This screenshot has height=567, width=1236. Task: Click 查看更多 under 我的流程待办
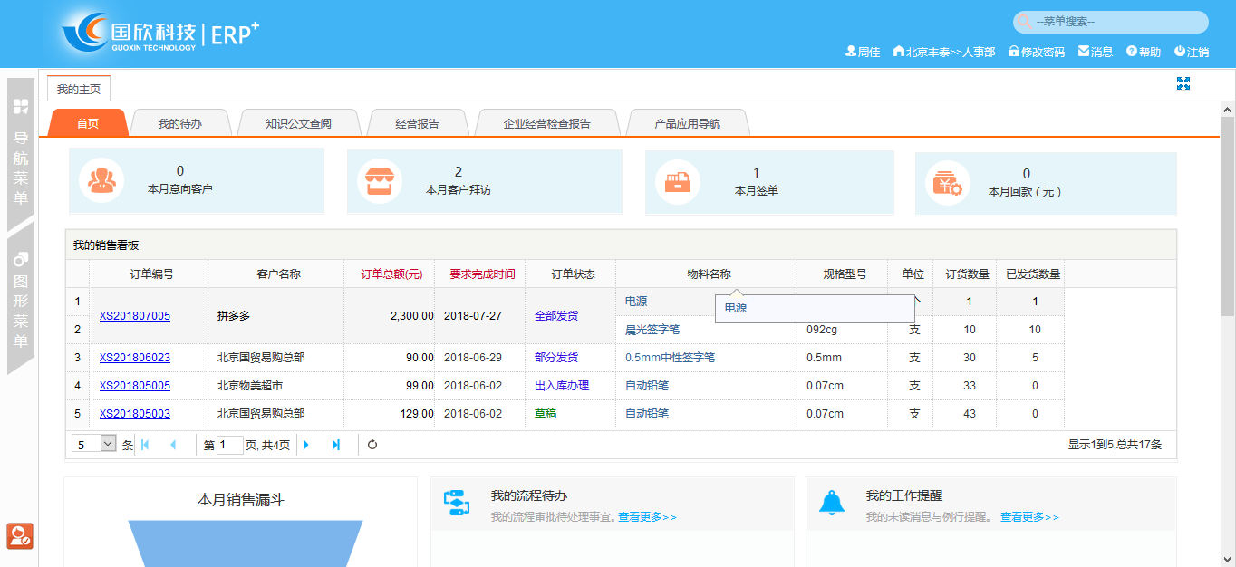click(647, 517)
